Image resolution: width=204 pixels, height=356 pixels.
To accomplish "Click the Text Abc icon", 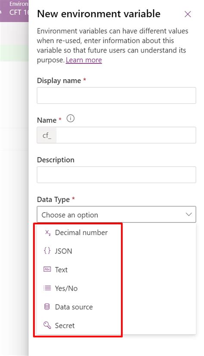I will pyautogui.click(x=47, y=269).
